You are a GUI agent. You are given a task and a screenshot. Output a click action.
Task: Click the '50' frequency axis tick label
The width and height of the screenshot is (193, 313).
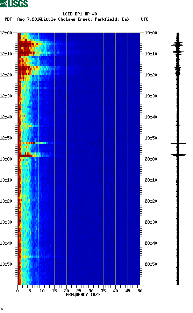click(140, 291)
